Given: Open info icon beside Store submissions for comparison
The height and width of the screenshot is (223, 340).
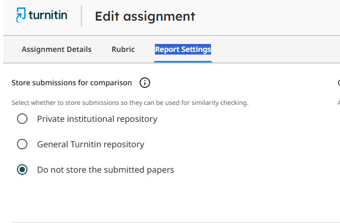Looking at the screenshot, I should [x=145, y=83].
